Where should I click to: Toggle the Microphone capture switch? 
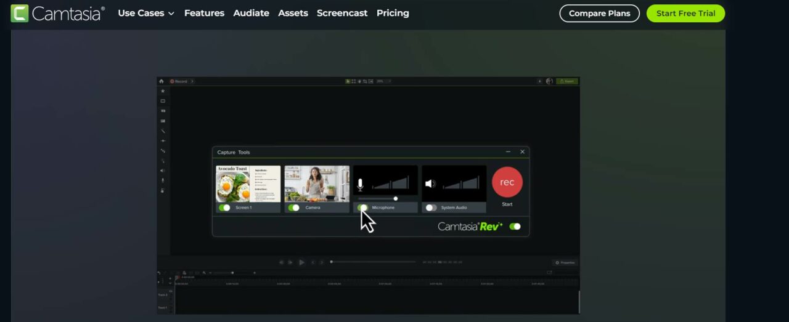tap(363, 207)
